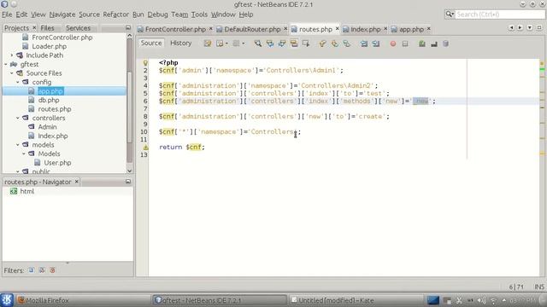Image resolution: width=547 pixels, height=307 pixels.
Task: Expand the Include Path node
Action: pos(12,55)
